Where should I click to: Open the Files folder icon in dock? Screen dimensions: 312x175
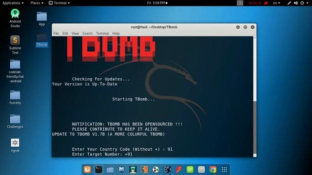[110, 170]
